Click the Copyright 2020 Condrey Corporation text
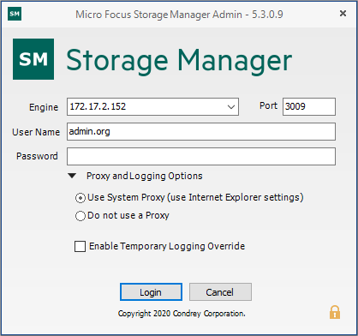The image size is (358, 336). click(182, 314)
